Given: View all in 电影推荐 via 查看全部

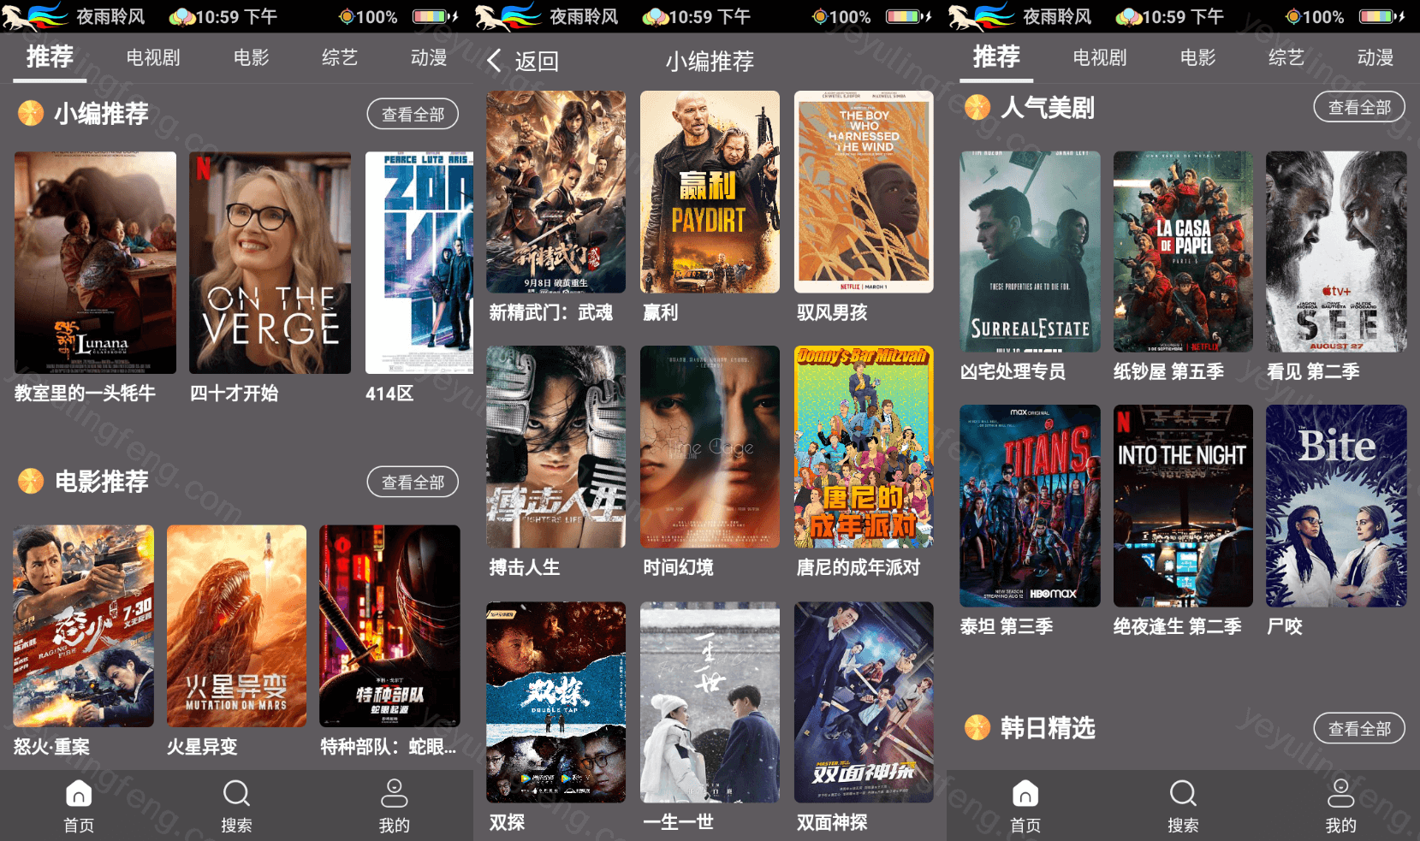Looking at the screenshot, I should click(x=413, y=482).
